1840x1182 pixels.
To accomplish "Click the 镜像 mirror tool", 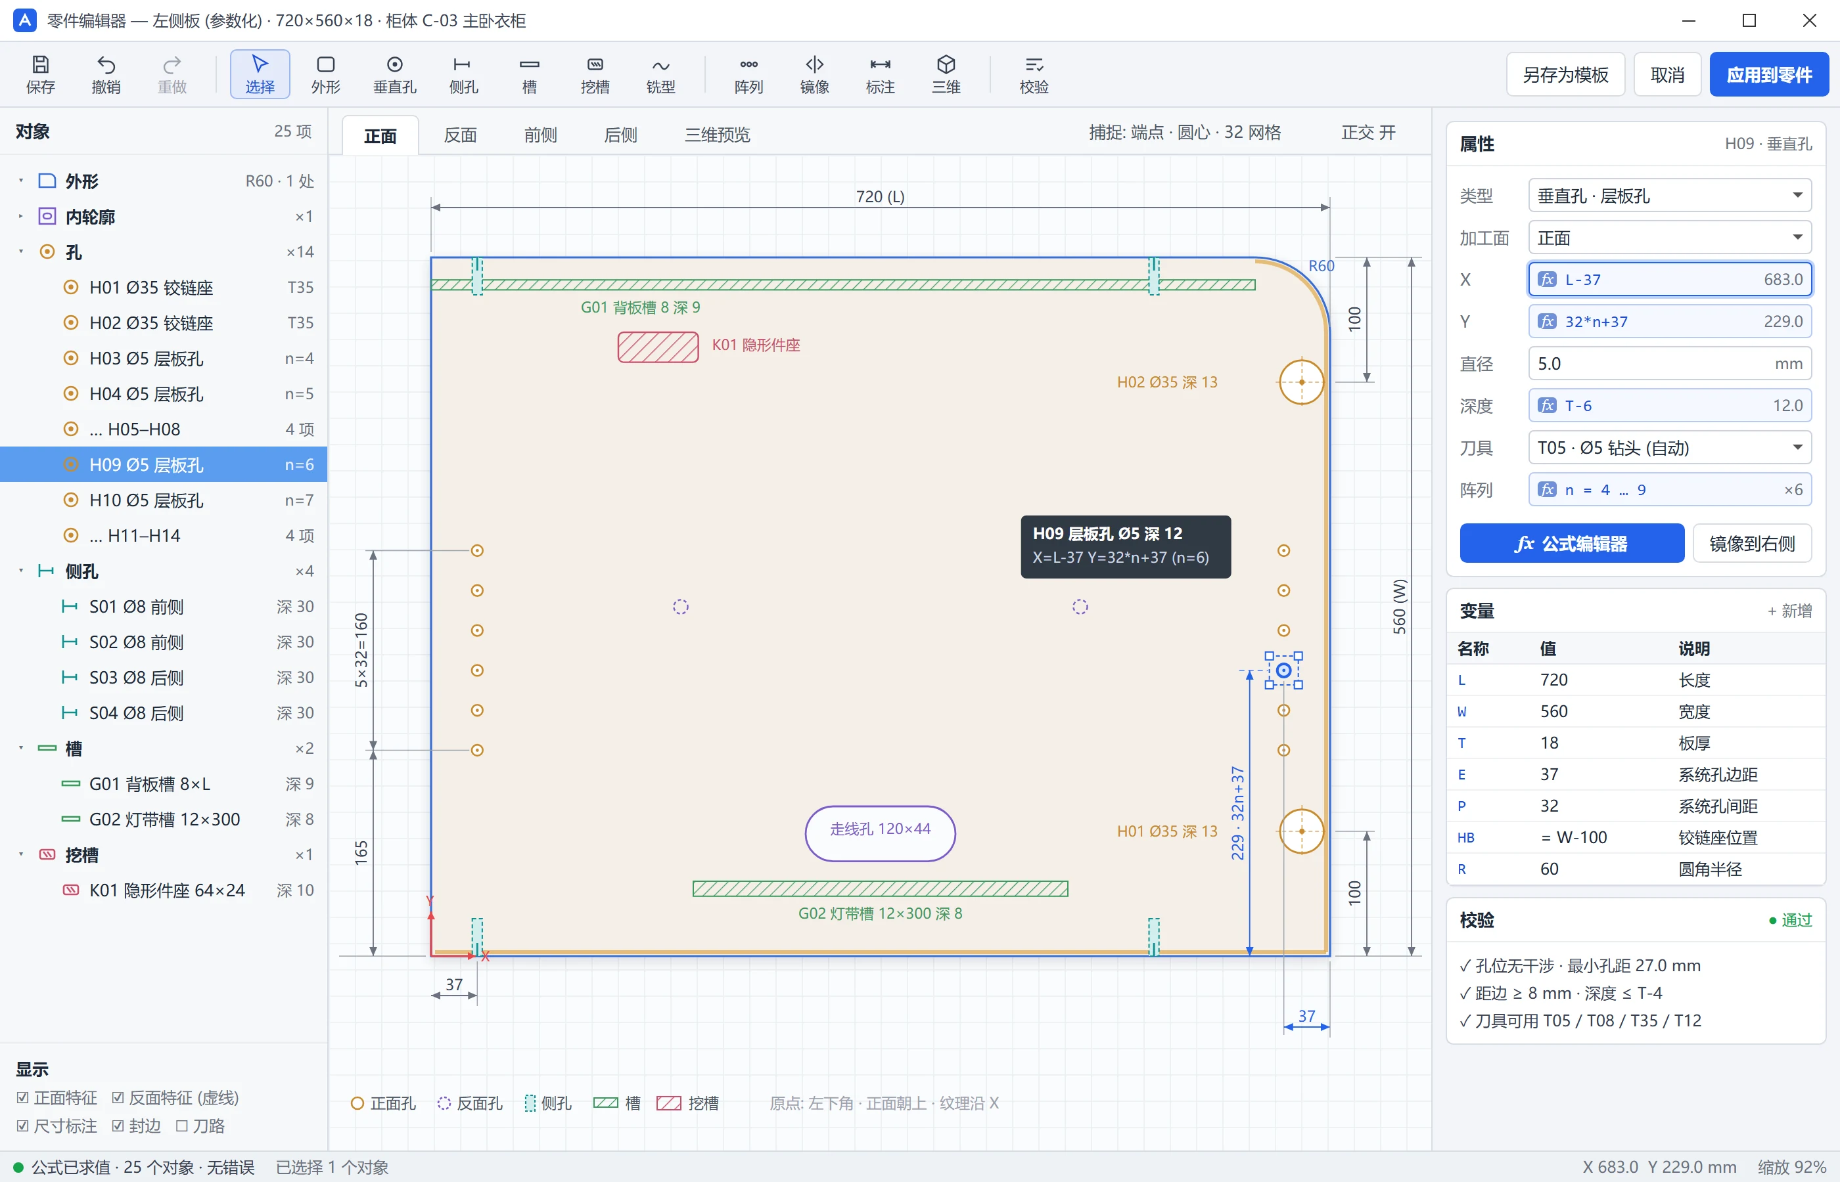I will point(814,74).
